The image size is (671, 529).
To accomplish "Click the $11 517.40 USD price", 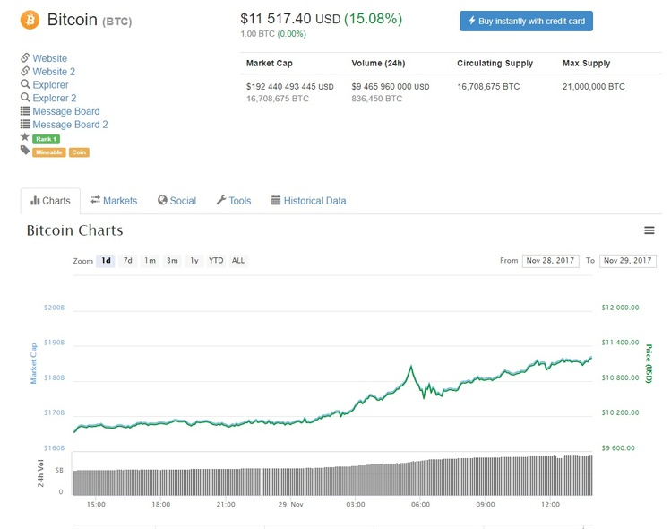I will (x=290, y=19).
